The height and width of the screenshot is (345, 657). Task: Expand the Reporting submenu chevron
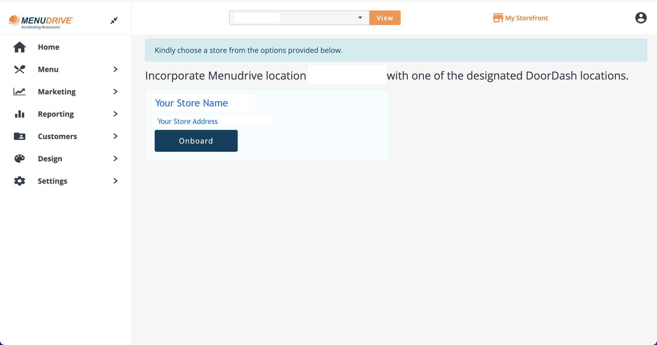tap(115, 114)
